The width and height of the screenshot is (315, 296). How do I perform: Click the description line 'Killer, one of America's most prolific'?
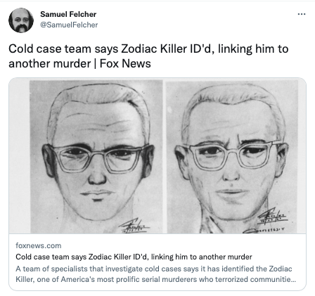(155, 279)
